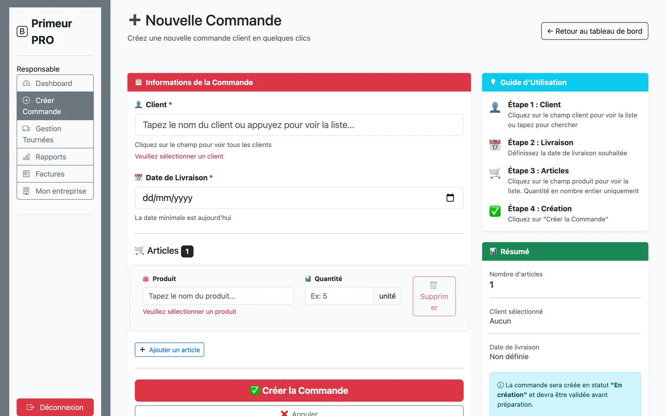Screen dimensions: 665x416
Task: Click the Annuler button
Action: tap(299, 411)
